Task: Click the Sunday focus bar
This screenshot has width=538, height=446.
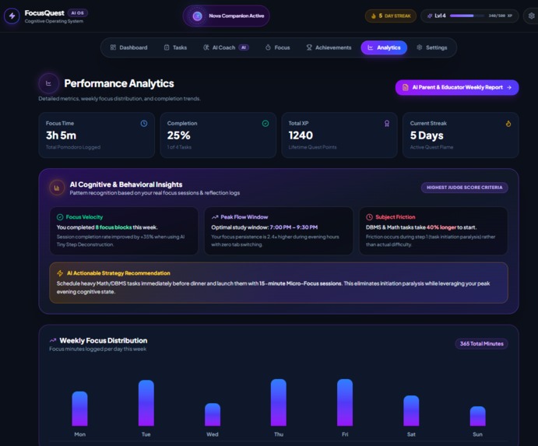Action: [x=477, y=416]
